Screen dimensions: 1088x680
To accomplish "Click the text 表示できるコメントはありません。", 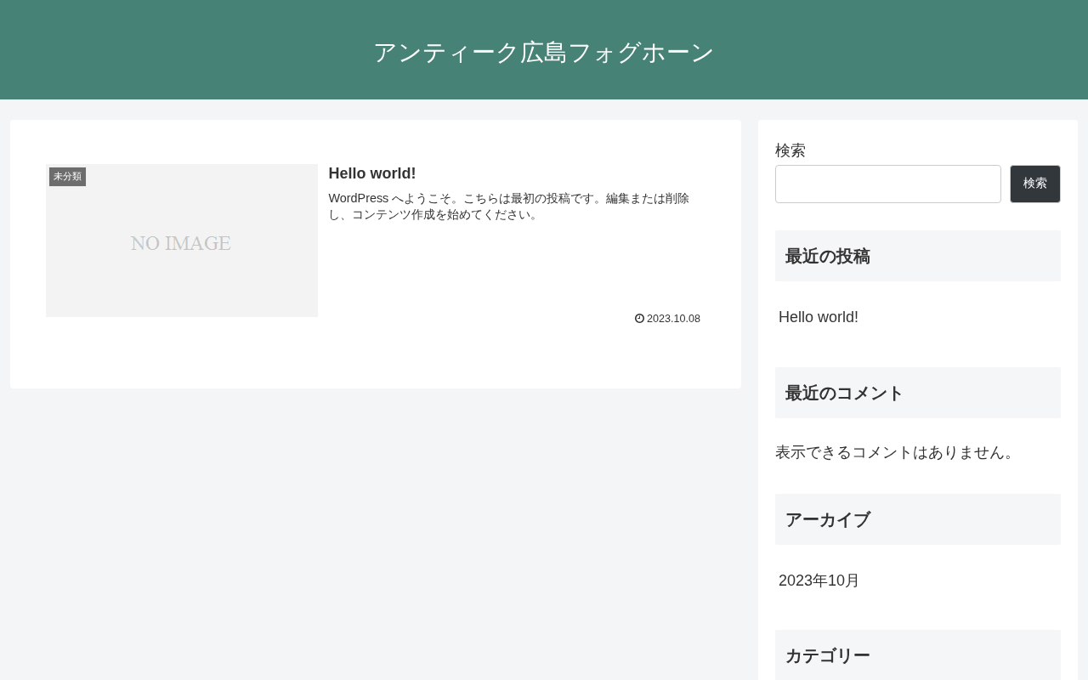I will tap(898, 452).
